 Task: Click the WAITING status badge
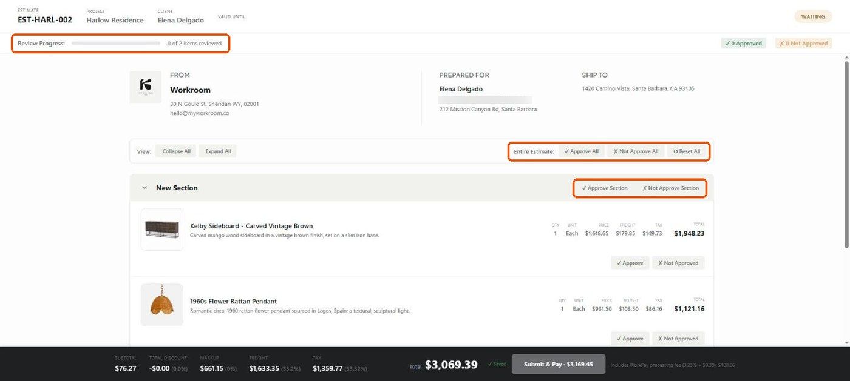click(813, 16)
